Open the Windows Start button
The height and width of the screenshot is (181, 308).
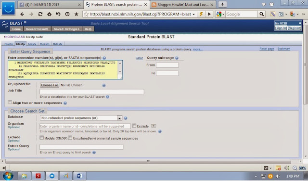(x=8, y=176)
